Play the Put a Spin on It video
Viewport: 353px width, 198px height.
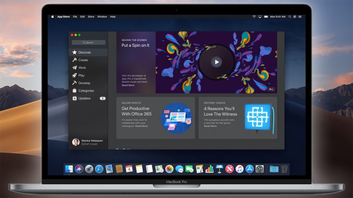[216, 62]
